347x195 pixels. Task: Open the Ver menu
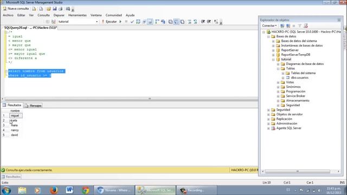coord(31,15)
